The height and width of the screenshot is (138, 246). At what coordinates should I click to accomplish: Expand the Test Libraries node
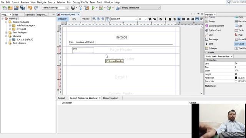pyautogui.click(x=6, y=43)
